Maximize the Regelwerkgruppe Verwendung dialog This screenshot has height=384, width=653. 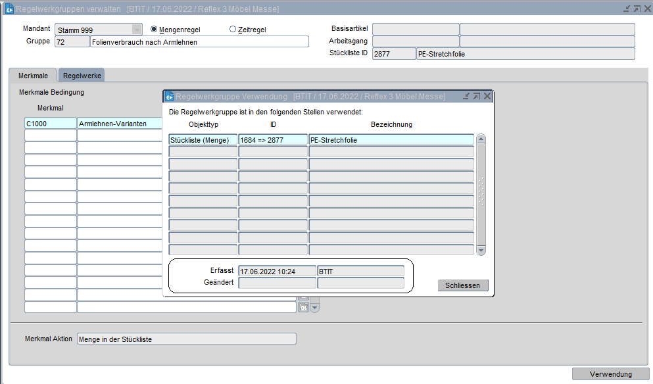[x=476, y=97]
